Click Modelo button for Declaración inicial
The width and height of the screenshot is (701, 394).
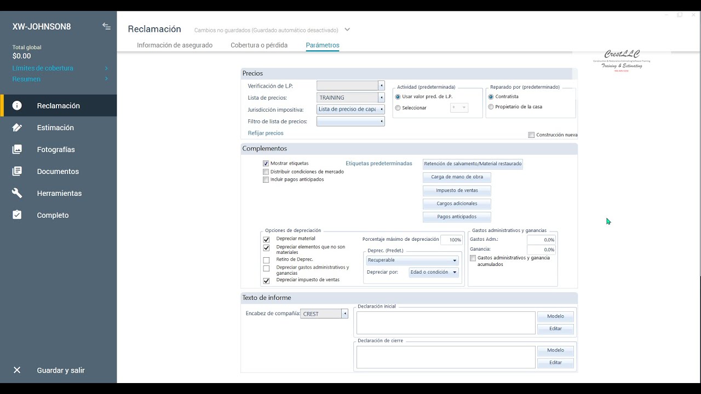point(555,316)
